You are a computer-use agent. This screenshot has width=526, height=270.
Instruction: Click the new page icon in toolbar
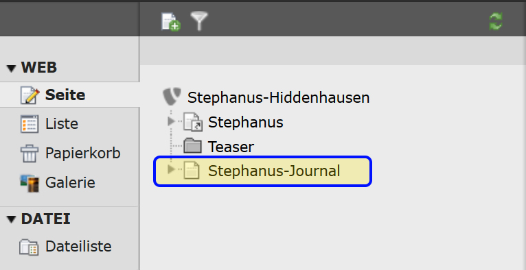(x=171, y=22)
